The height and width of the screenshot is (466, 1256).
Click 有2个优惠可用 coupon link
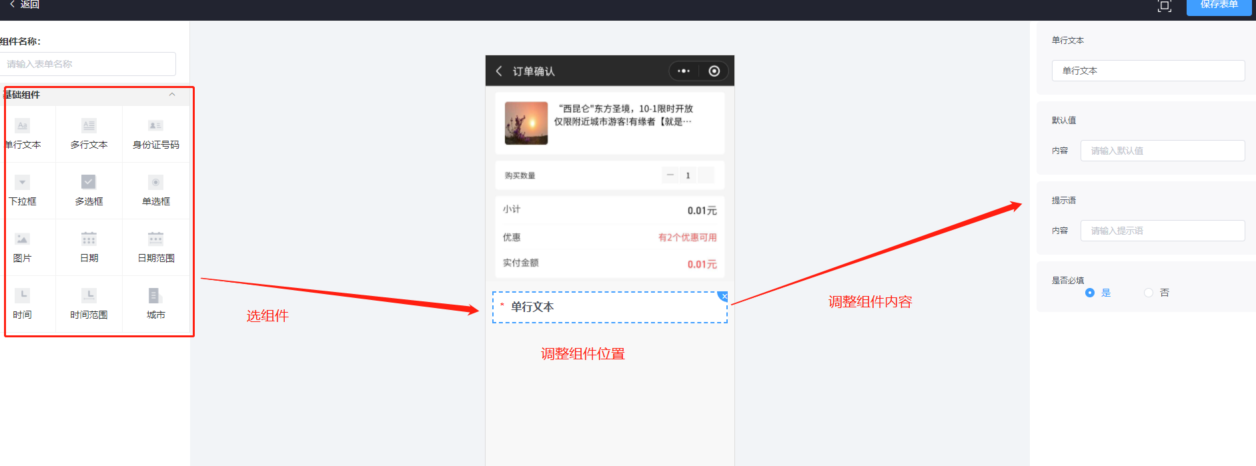click(x=687, y=237)
